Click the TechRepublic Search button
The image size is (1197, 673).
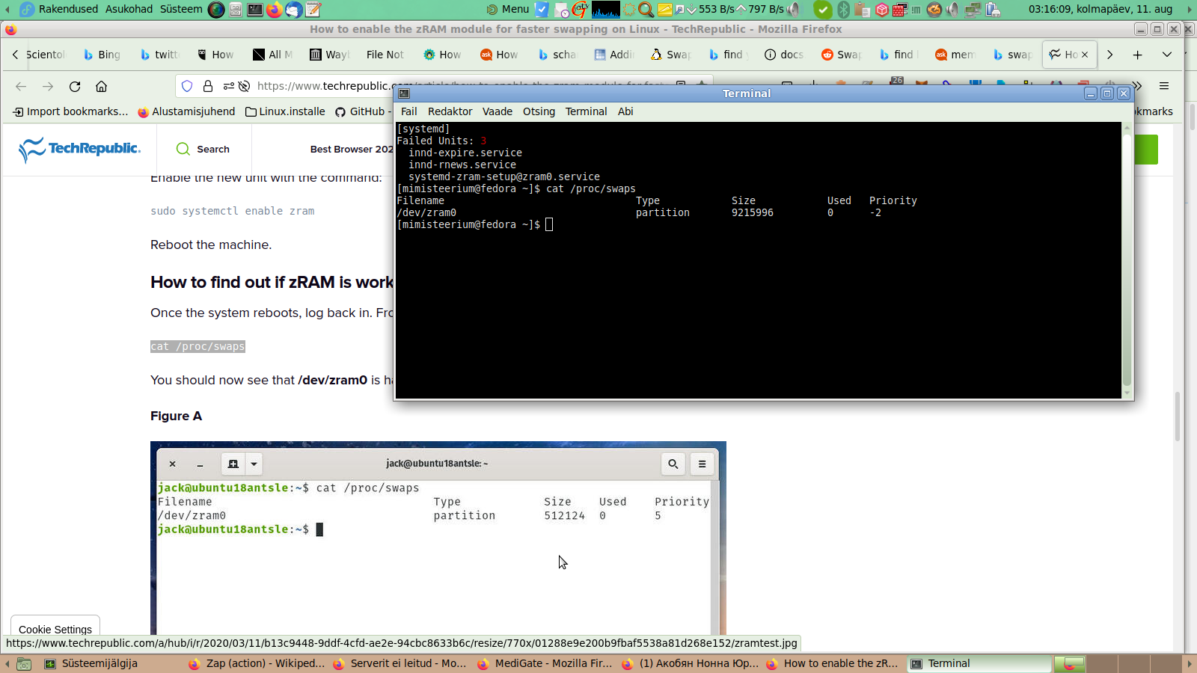[x=203, y=150]
